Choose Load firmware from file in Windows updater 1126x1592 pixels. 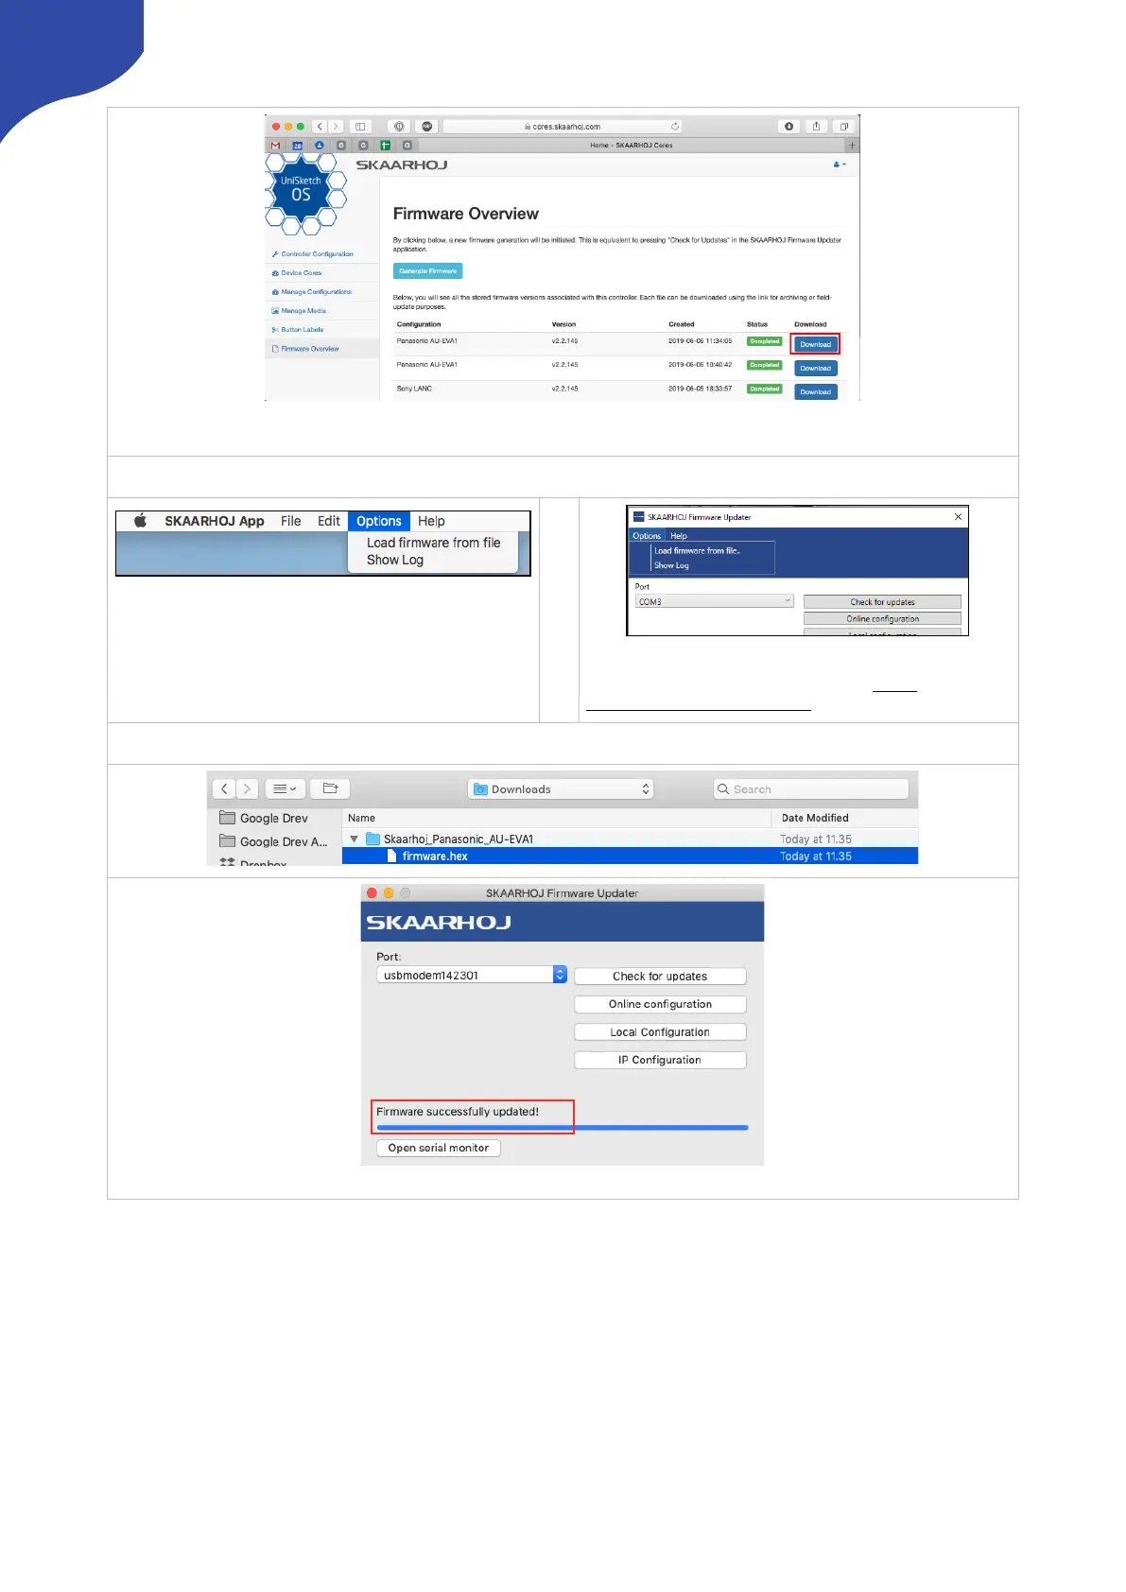tap(698, 550)
